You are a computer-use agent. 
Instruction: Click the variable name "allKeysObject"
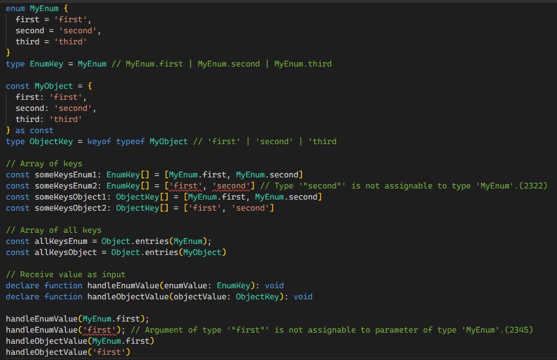point(65,252)
